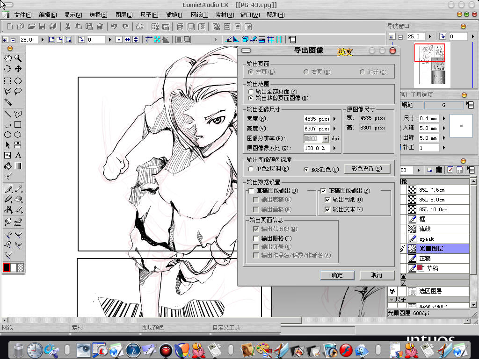Select the Gradient tool
Screen dimensions: 479x359
click(x=18, y=166)
